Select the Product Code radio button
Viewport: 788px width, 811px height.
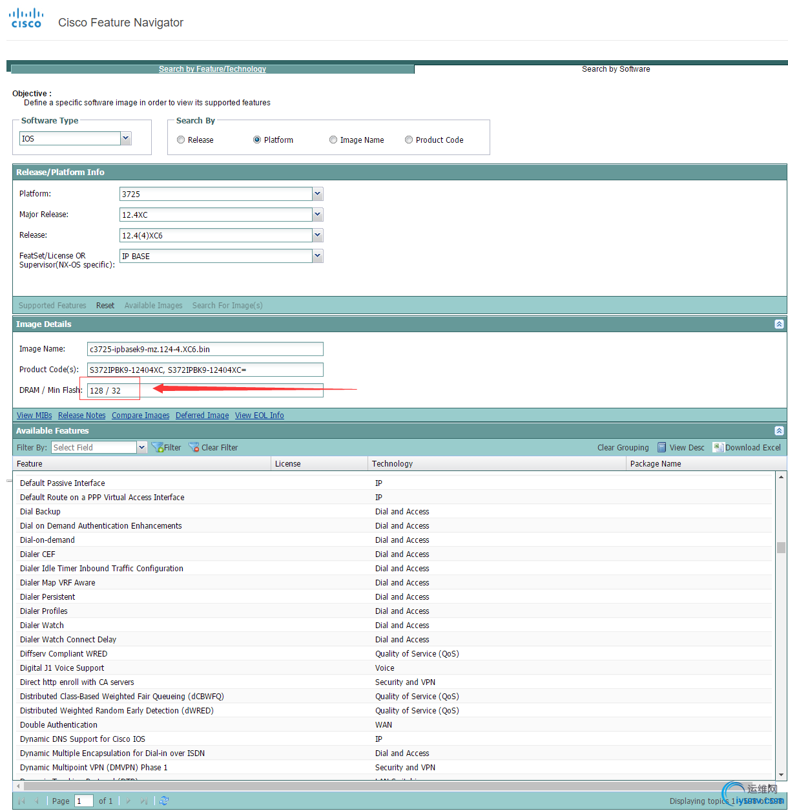pyautogui.click(x=409, y=140)
